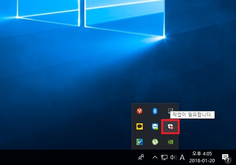Open the clock showing 오후 4:05
This screenshot has width=236, height=165.
click(202, 157)
